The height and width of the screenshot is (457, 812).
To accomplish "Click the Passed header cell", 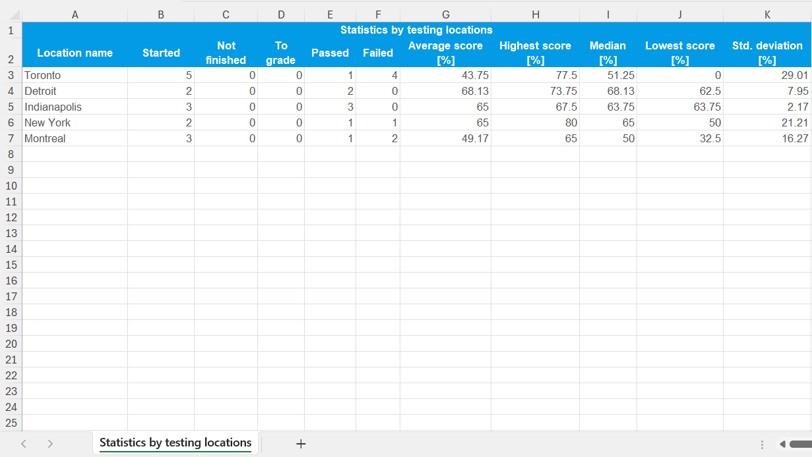I will point(330,53).
